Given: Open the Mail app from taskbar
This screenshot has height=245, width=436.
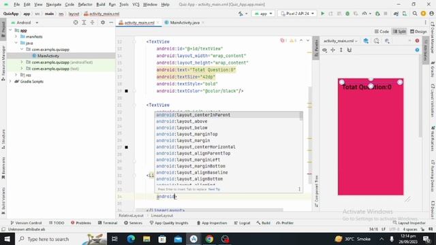Looking at the screenshot, I should click(x=178, y=239).
